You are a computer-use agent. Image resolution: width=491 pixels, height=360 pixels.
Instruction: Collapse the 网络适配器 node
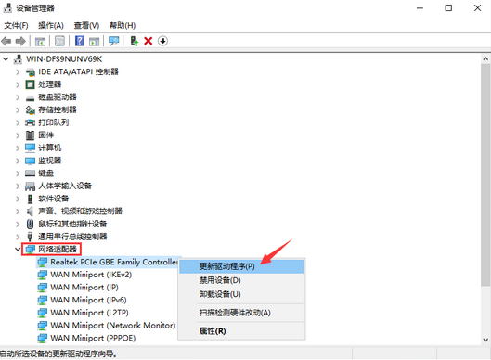click(18, 250)
